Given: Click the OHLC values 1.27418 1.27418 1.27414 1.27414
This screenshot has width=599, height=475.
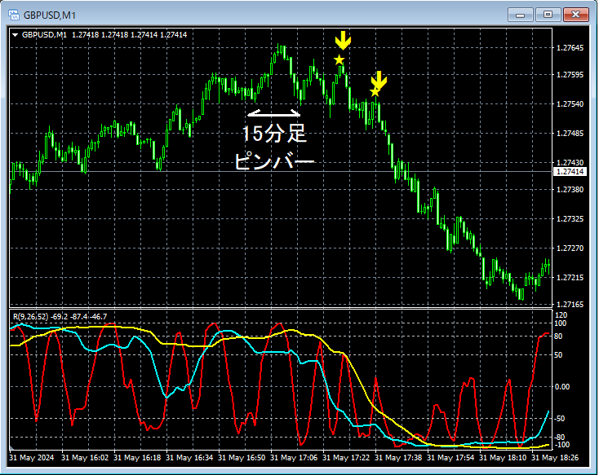Looking at the screenshot, I should (x=130, y=35).
